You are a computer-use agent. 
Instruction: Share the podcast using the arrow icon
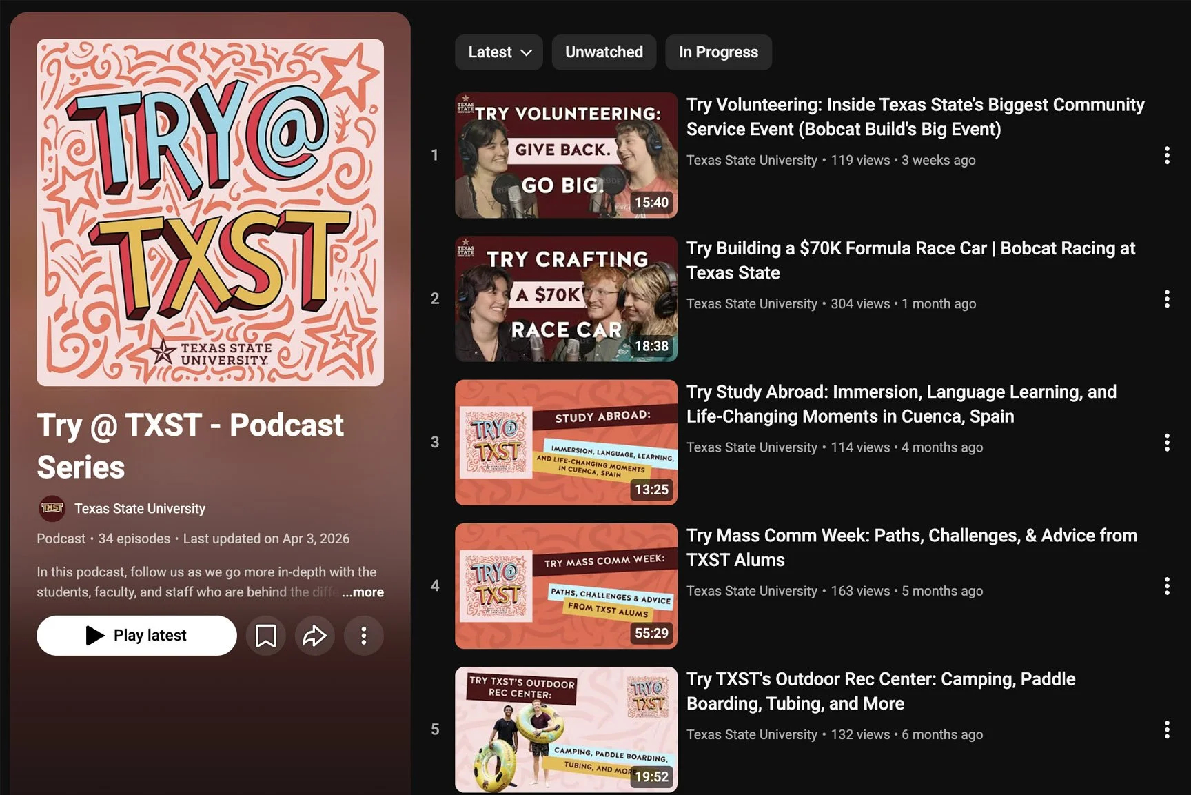click(x=315, y=636)
